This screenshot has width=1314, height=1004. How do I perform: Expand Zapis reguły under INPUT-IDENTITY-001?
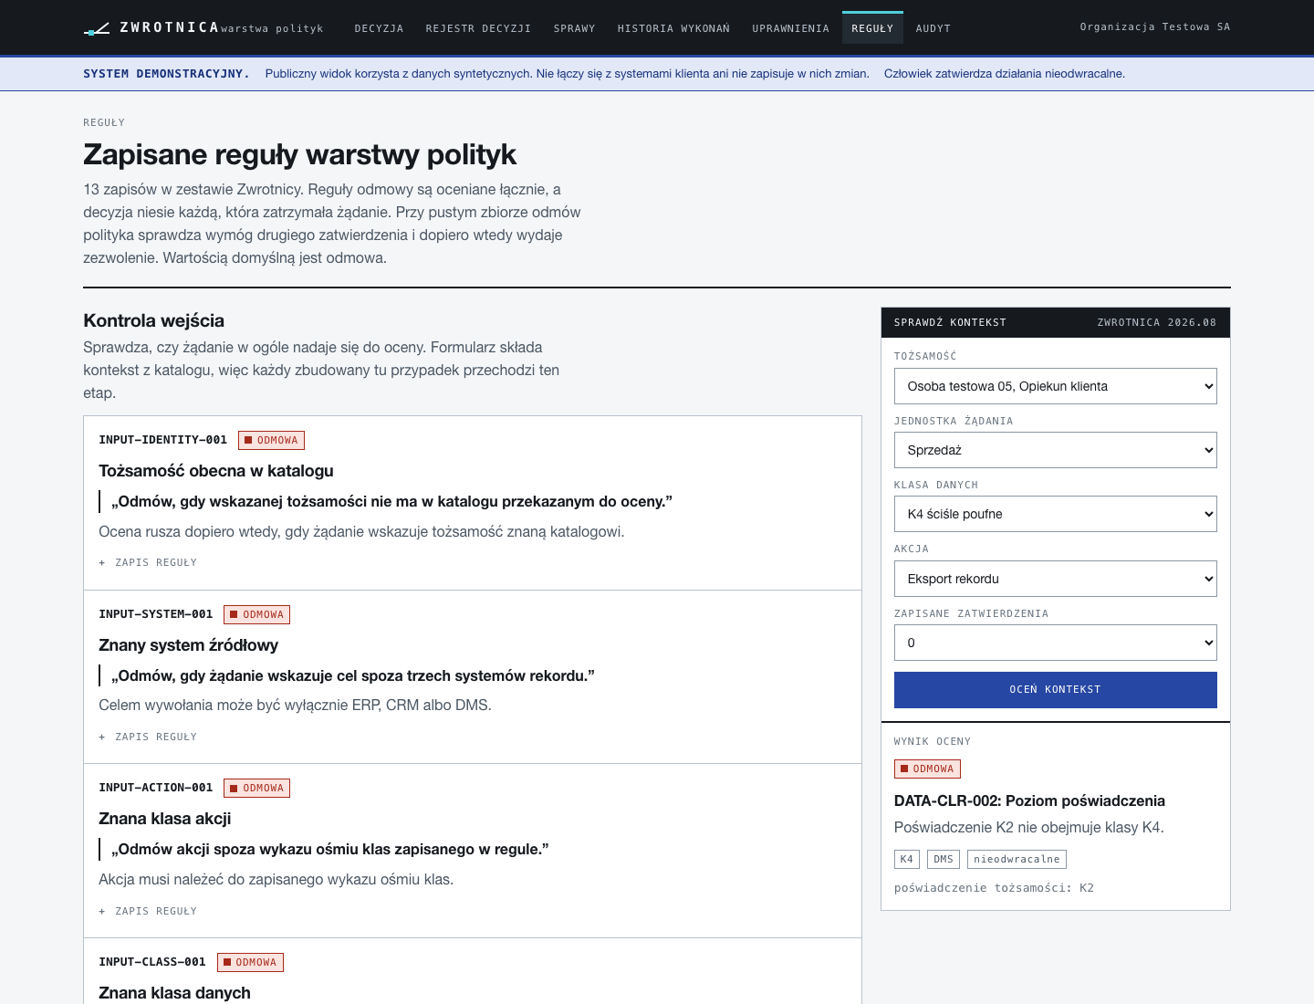click(148, 563)
